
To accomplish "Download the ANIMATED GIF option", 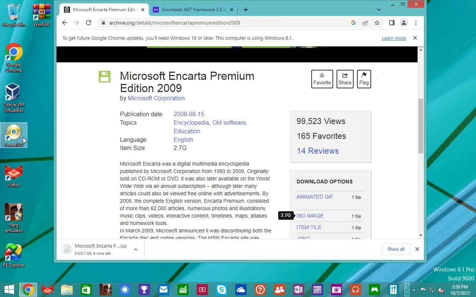I will pos(315,197).
